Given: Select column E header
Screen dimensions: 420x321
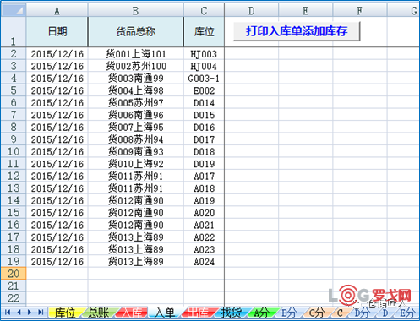Looking at the screenshot, I should pyautogui.click(x=306, y=10).
